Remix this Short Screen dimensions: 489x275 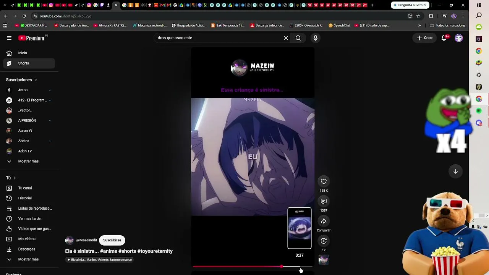point(324,241)
